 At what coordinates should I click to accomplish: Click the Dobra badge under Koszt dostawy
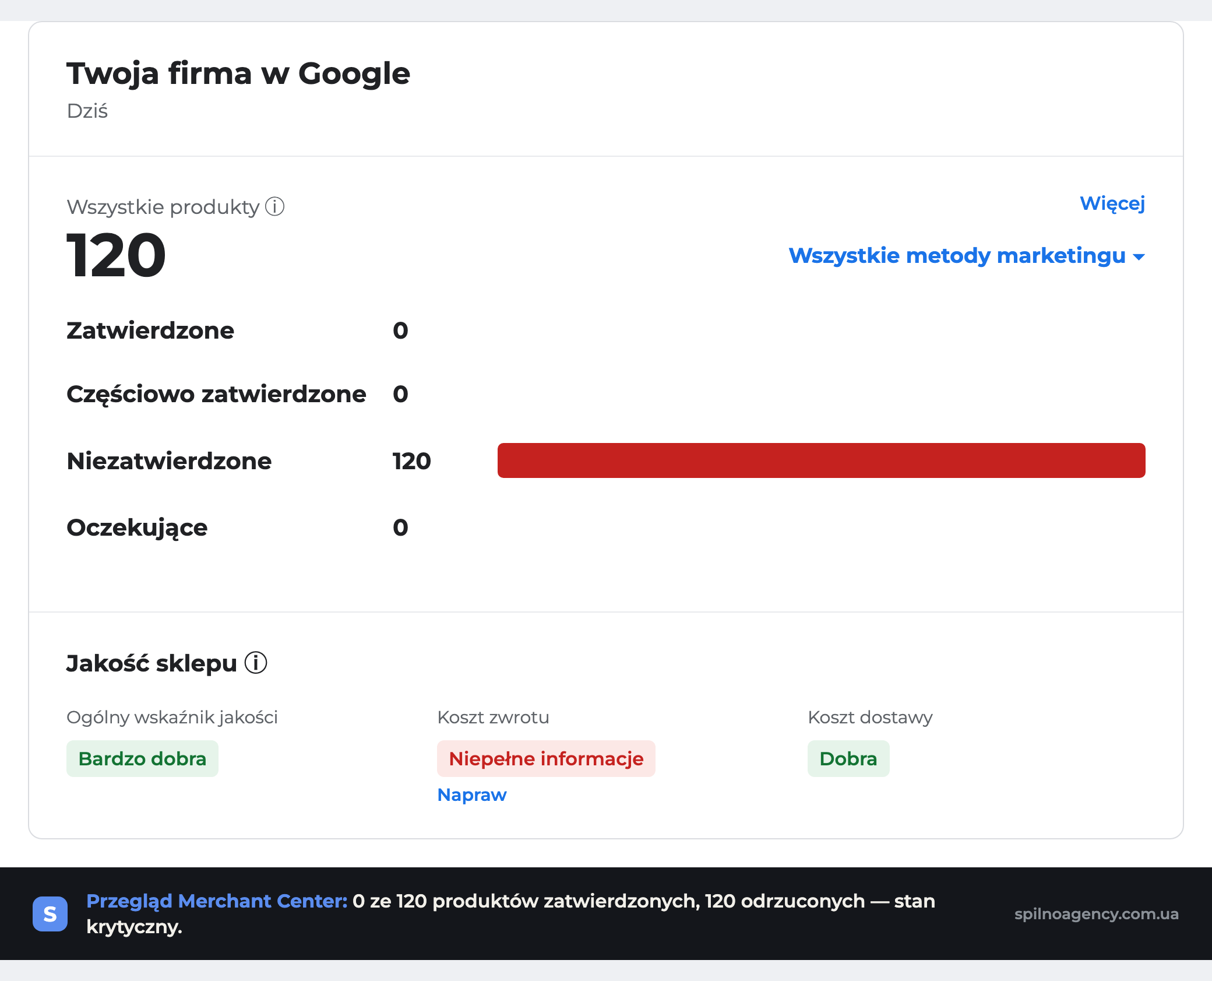pos(848,758)
